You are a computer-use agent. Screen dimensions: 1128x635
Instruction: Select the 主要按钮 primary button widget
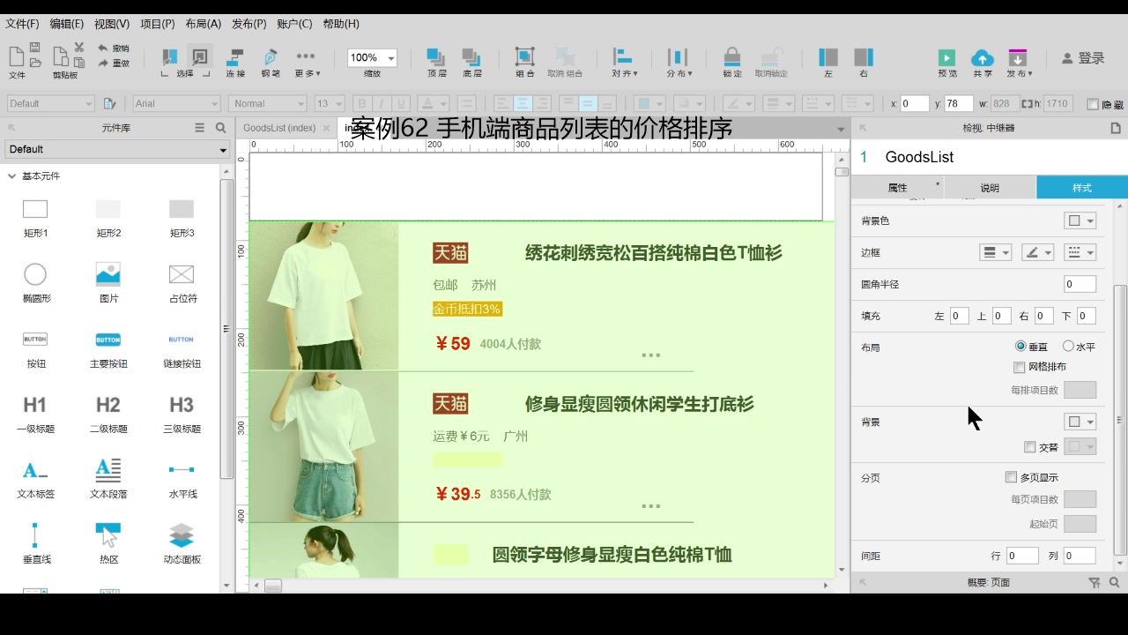[108, 348]
